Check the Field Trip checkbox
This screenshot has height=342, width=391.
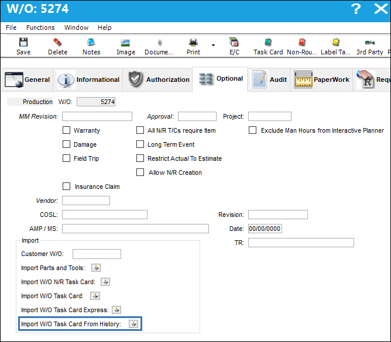click(x=66, y=158)
